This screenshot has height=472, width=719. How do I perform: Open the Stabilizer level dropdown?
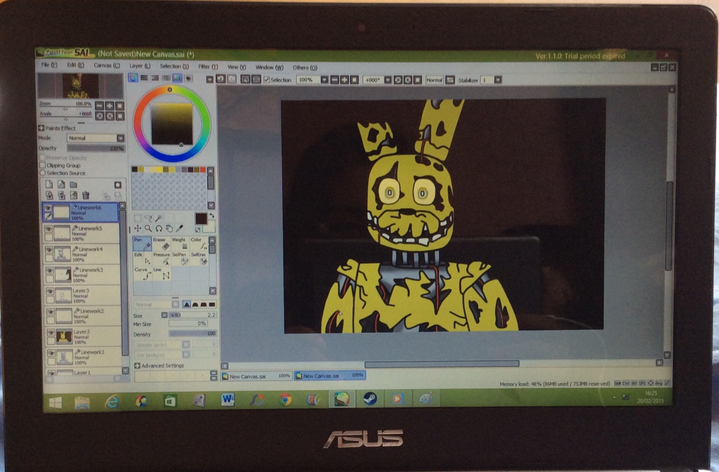498,80
